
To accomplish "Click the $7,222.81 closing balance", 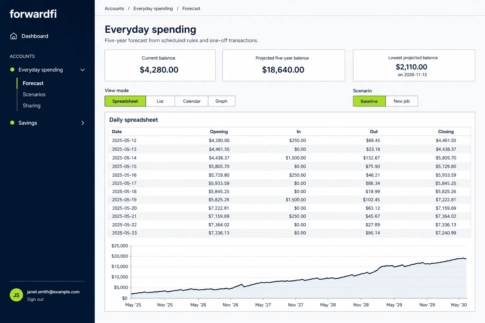I will [x=446, y=200].
